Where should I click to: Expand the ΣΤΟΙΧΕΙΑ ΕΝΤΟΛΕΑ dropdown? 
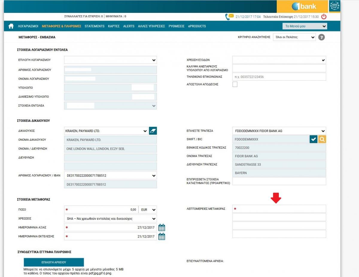(x=110, y=105)
